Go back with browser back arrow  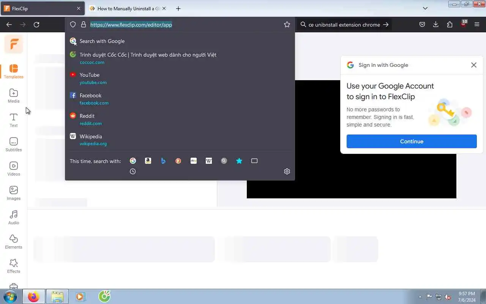coord(9,25)
